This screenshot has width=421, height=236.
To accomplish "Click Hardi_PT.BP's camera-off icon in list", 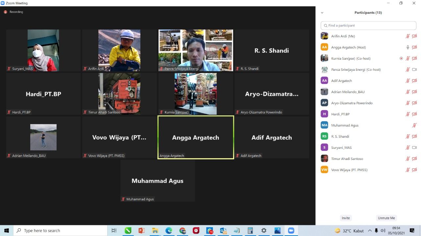I will point(414,114).
